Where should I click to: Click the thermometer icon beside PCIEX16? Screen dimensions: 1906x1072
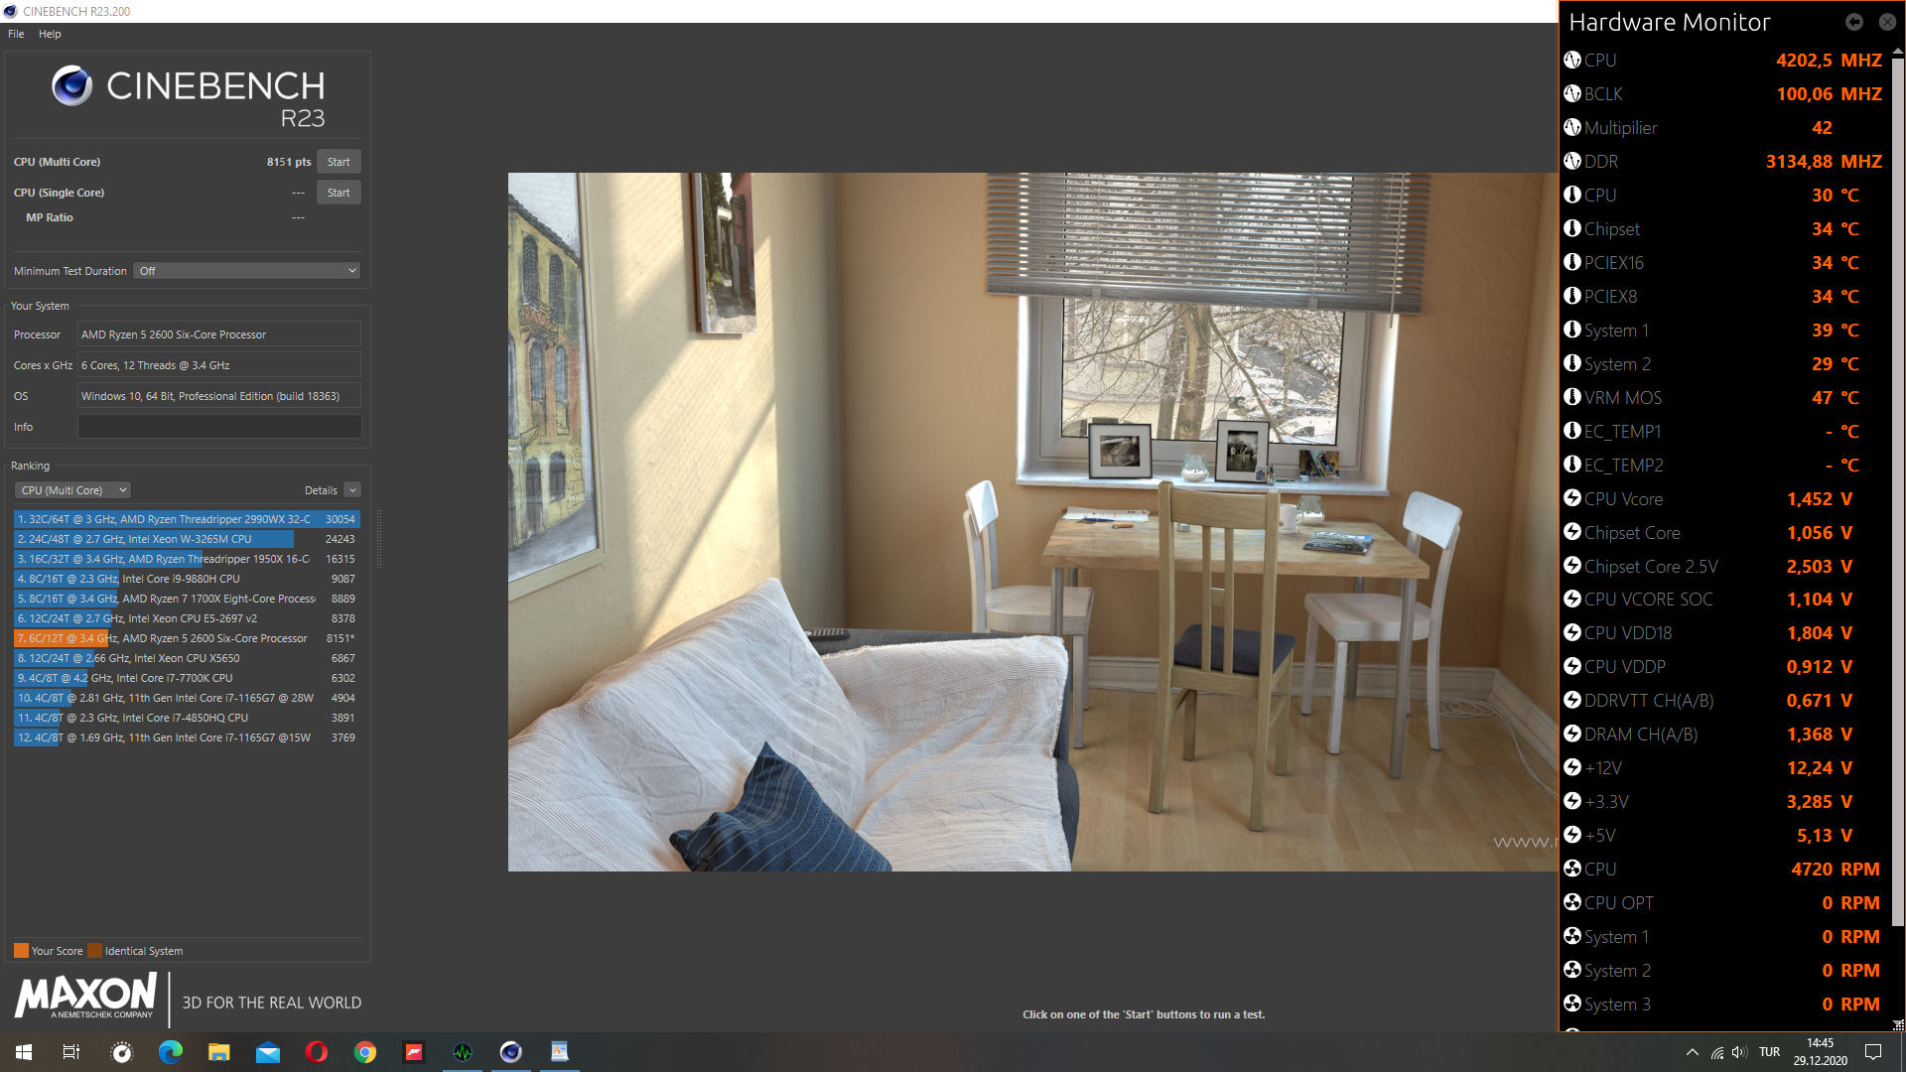pyautogui.click(x=1572, y=262)
